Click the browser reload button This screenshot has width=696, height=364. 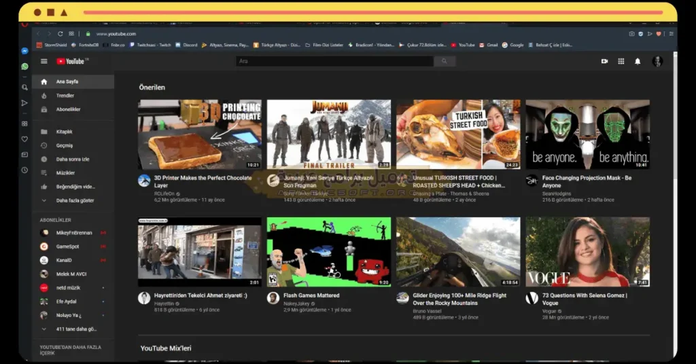tap(60, 33)
